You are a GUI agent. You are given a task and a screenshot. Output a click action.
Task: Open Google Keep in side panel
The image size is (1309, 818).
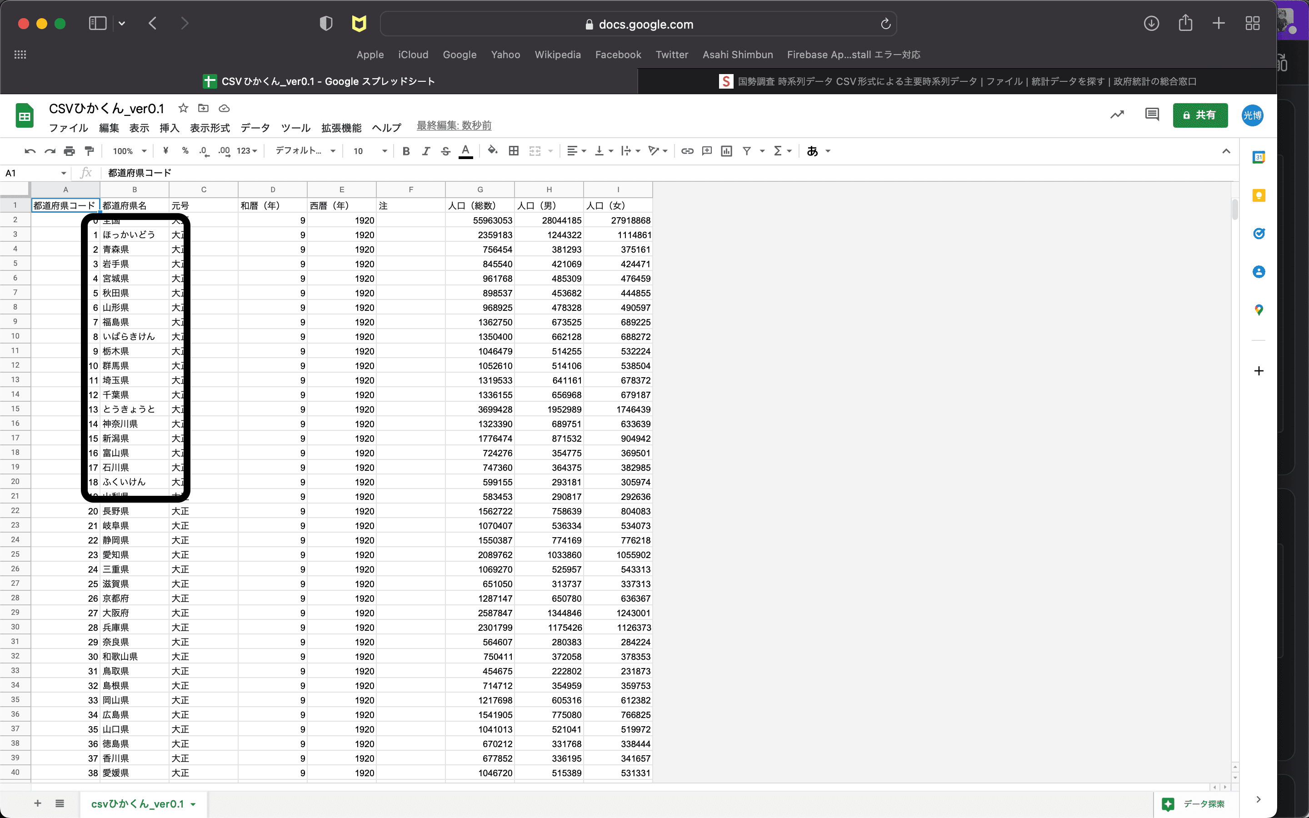[x=1259, y=195]
